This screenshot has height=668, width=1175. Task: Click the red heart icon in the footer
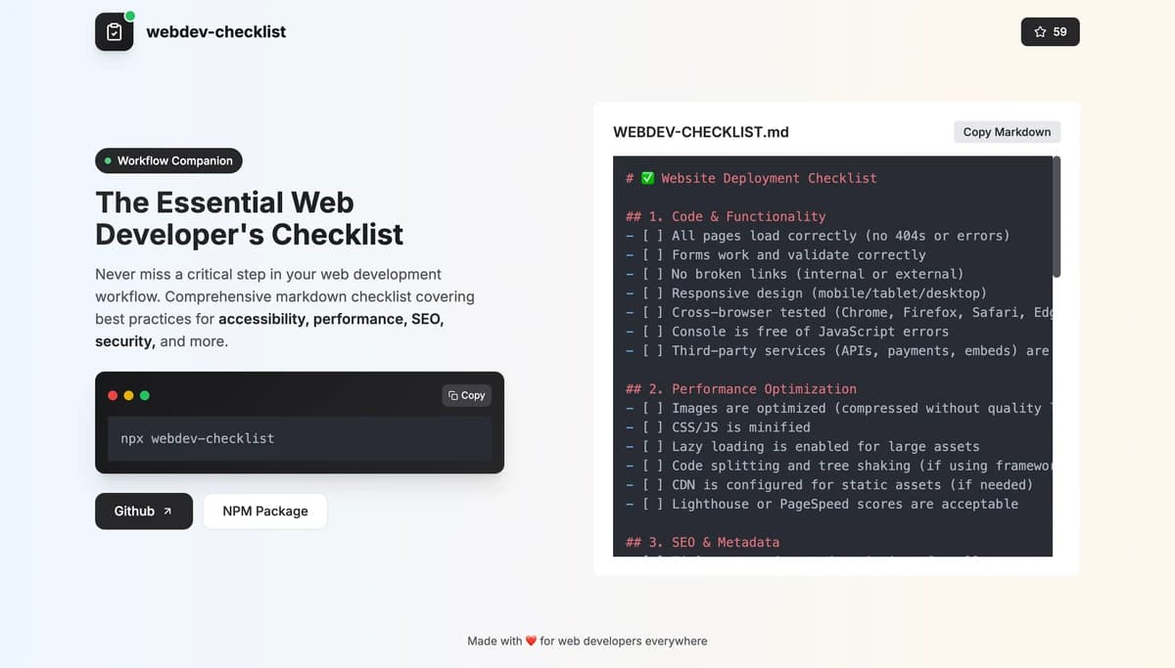(x=531, y=642)
